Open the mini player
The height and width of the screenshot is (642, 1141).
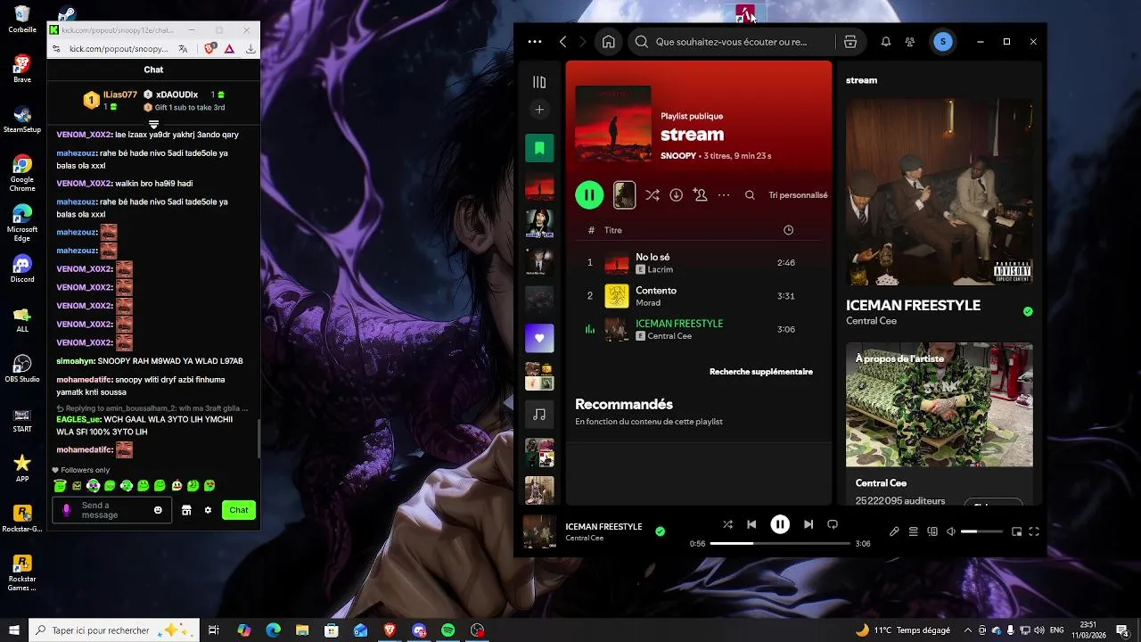tap(1016, 531)
